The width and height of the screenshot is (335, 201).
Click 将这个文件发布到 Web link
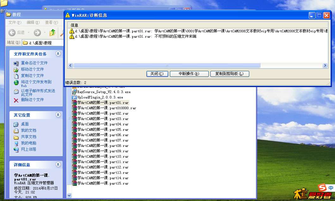point(36,84)
